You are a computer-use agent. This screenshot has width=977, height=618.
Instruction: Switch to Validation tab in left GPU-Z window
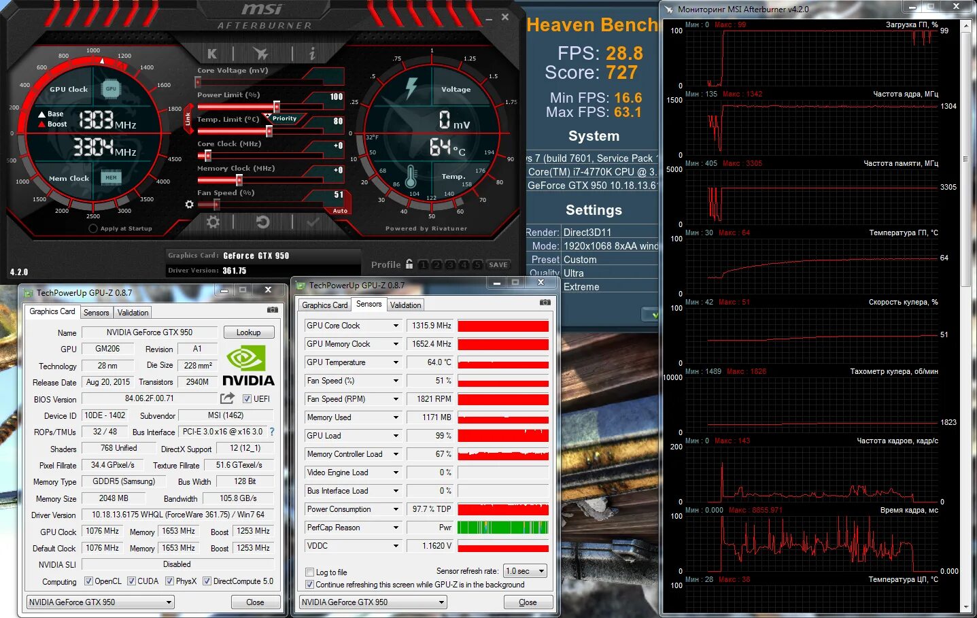click(133, 313)
